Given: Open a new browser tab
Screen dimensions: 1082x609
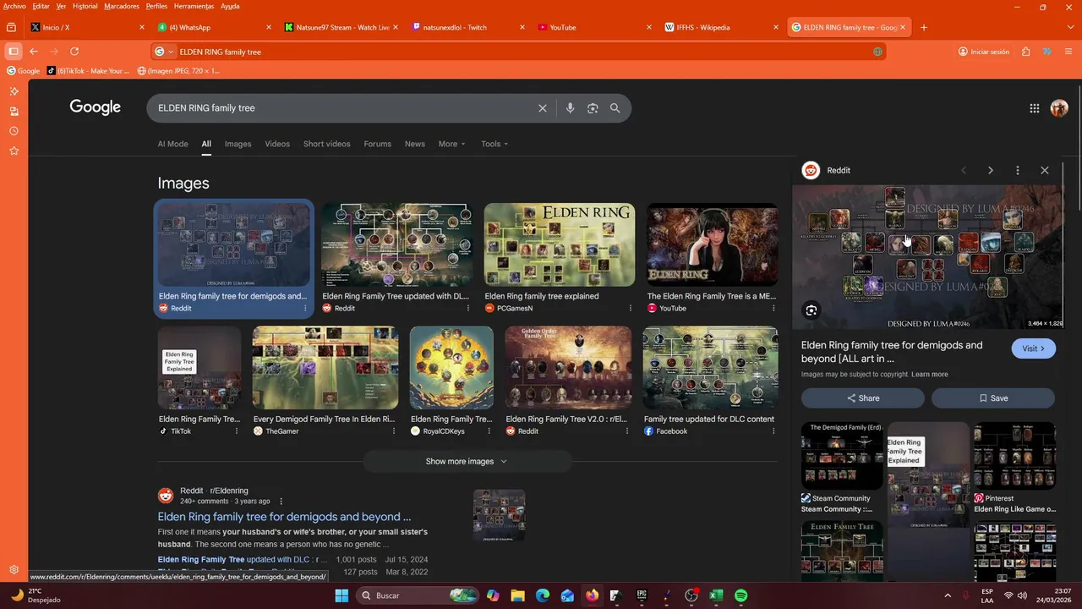Looking at the screenshot, I should 923,27.
